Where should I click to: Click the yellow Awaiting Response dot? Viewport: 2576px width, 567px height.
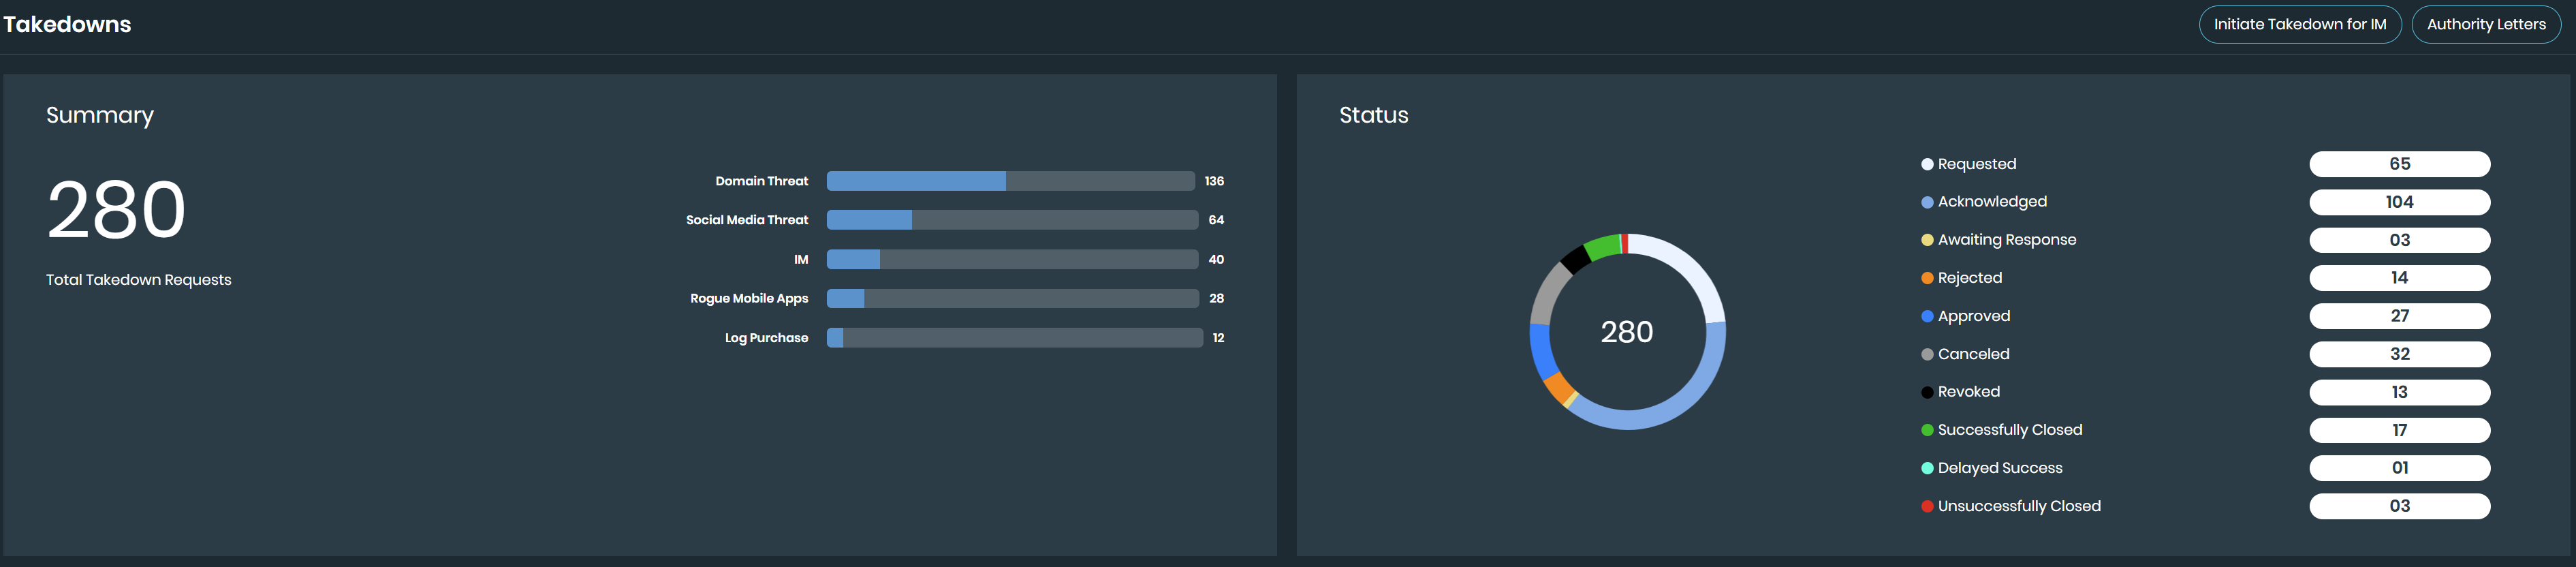(x=1926, y=240)
